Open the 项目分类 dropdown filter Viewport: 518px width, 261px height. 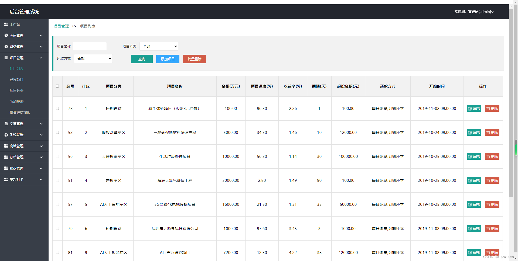pyautogui.click(x=159, y=46)
